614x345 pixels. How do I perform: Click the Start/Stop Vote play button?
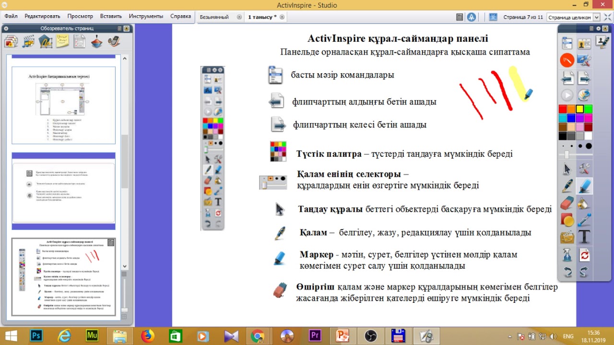(567, 95)
